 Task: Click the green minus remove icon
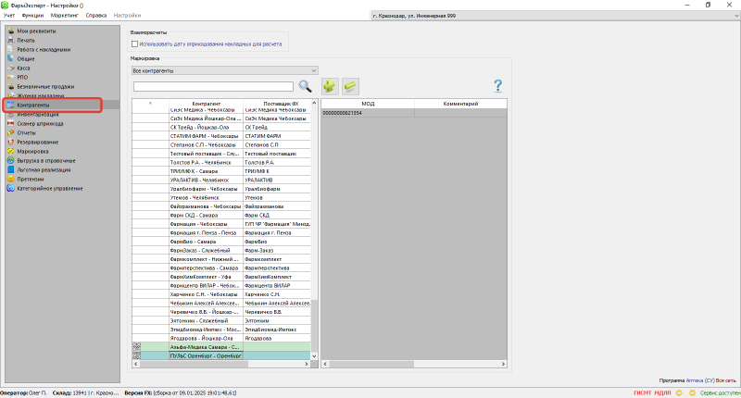(350, 86)
